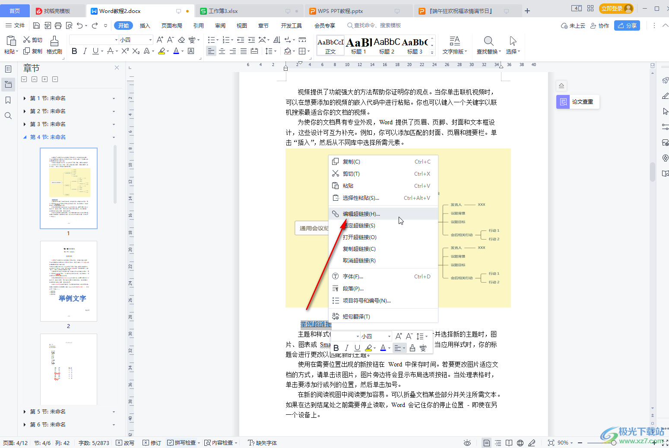Viewport: 669px width, 448px height.
Task: Open the 插入 ribbon tab
Action: (145, 25)
